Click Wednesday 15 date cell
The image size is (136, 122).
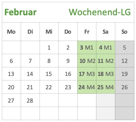tap(49, 74)
